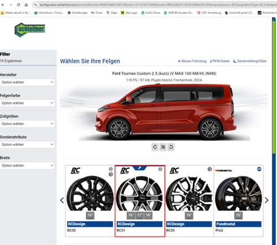Click the achleitner logo
This screenshot has height=245, width=277.
(30, 30)
